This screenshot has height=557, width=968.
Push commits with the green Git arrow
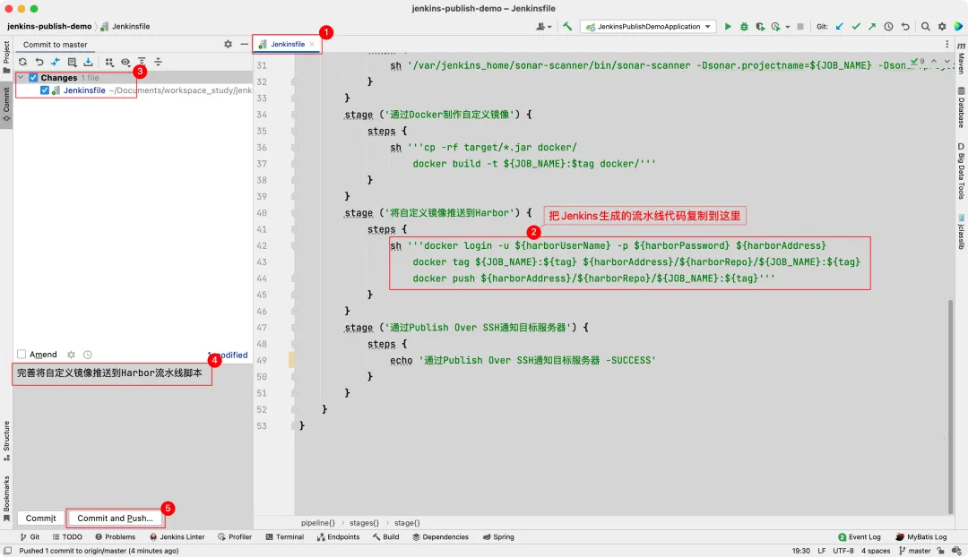pyautogui.click(x=872, y=27)
